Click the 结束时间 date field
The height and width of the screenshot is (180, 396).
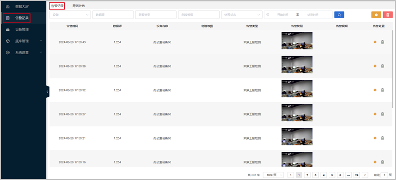313,15
